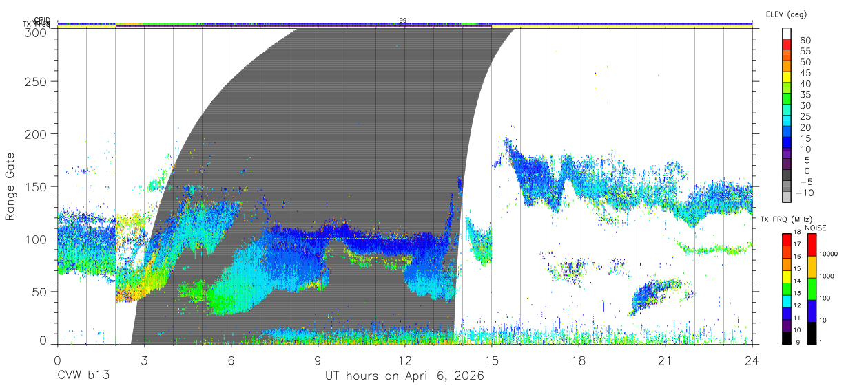
Task: Click the 1000 label on NOISE scale
Action: click(x=827, y=276)
